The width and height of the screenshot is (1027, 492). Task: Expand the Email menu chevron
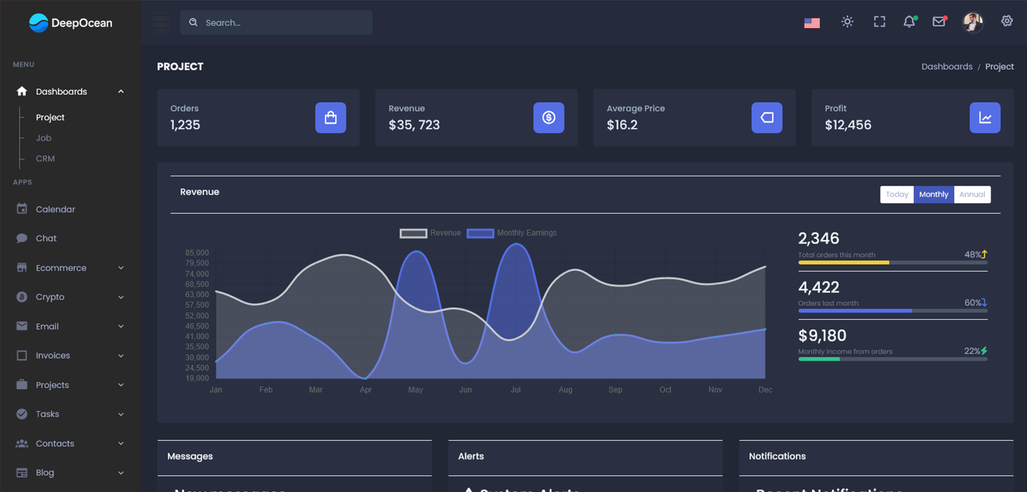coord(121,327)
